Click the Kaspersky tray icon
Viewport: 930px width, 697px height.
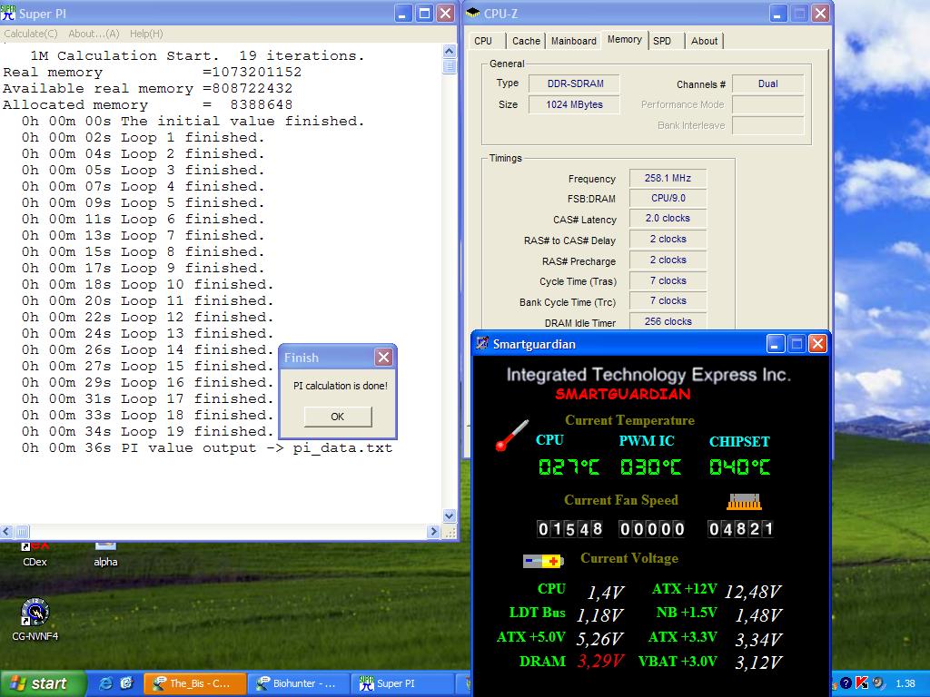pos(862,683)
